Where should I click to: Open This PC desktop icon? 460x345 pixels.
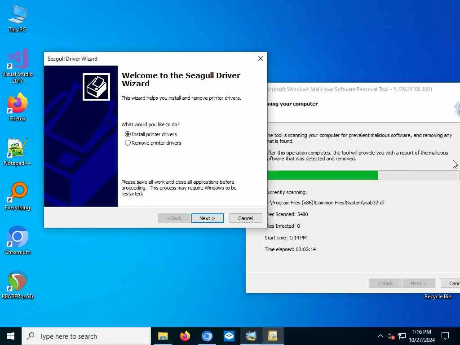point(18,18)
